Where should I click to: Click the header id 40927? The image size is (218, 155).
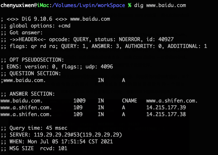166,39
